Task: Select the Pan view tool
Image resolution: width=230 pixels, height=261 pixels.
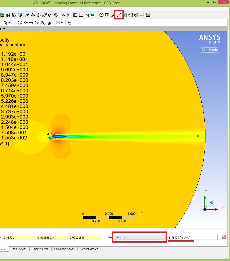Action: (26, 23)
